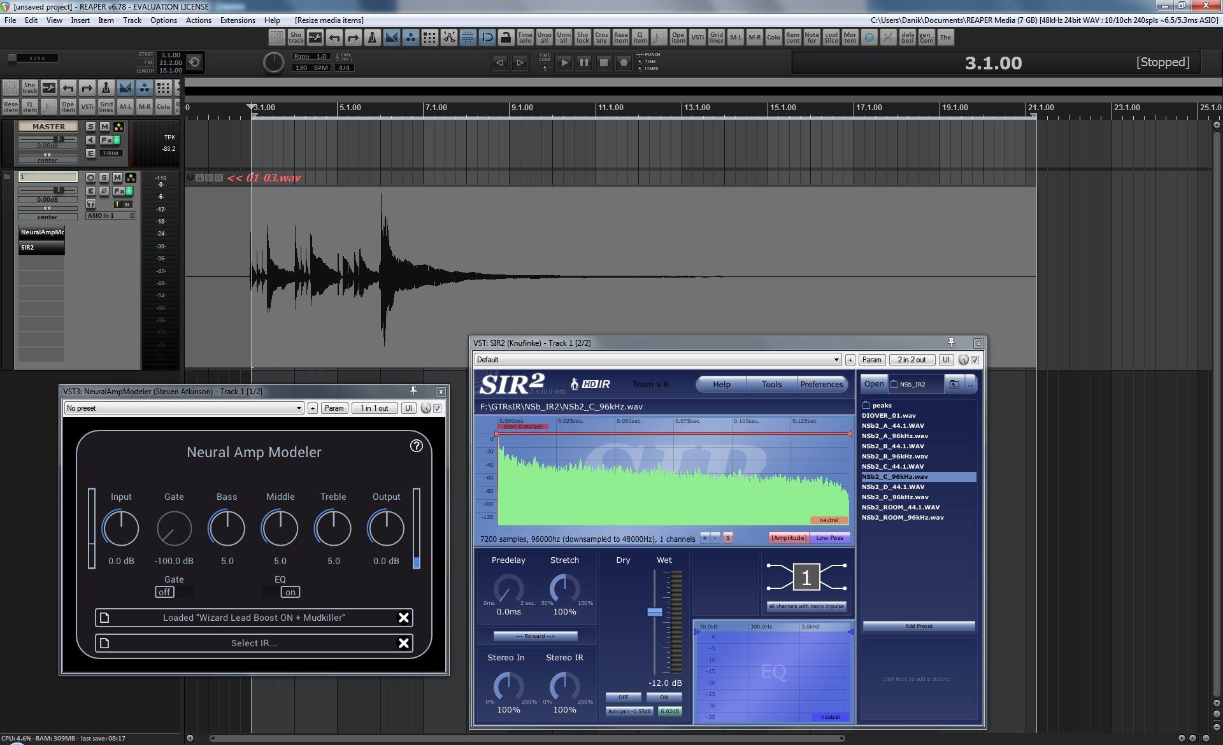Toggle the transport repeat loop icon
This screenshot has height=745, width=1223.
[x=195, y=62]
